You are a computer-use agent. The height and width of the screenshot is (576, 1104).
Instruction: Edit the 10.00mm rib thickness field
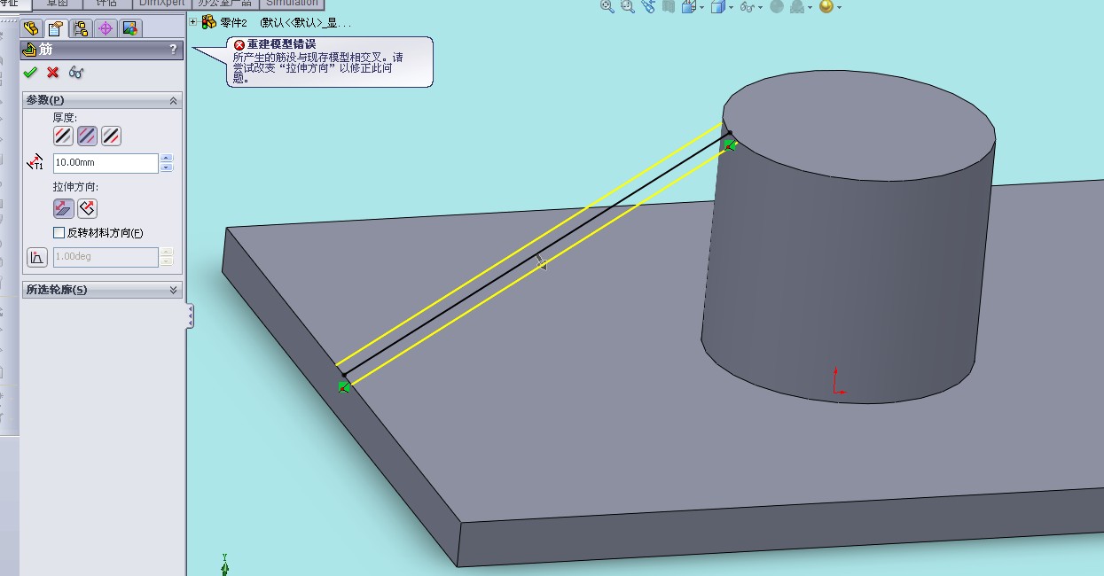pyautogui.click(x=106, y=163)
